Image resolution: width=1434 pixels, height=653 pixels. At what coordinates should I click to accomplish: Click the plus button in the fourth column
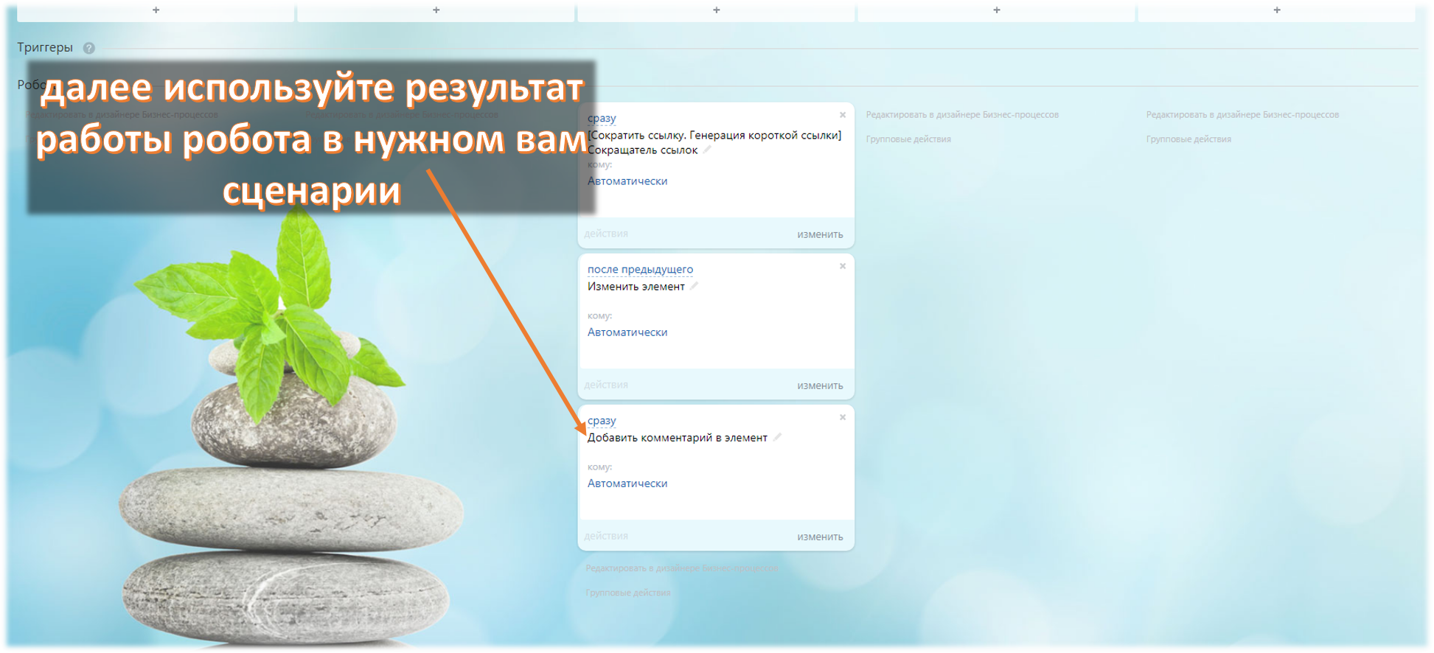[x=996, y=10]
